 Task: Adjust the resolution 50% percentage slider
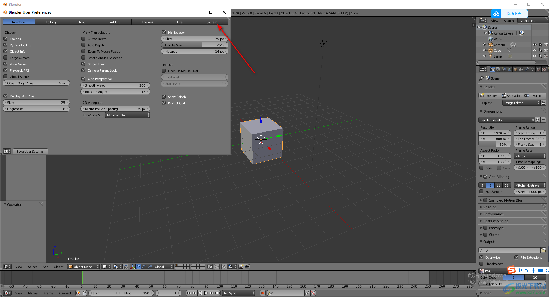click(x=495, y=144)
